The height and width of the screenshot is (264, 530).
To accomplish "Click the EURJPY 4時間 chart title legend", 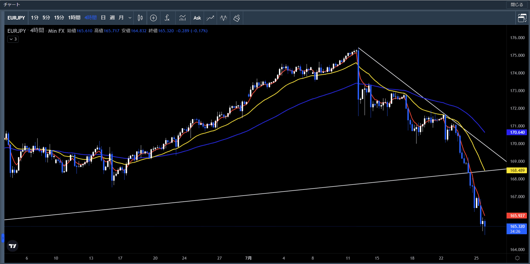I will click(x=36, y=31).
